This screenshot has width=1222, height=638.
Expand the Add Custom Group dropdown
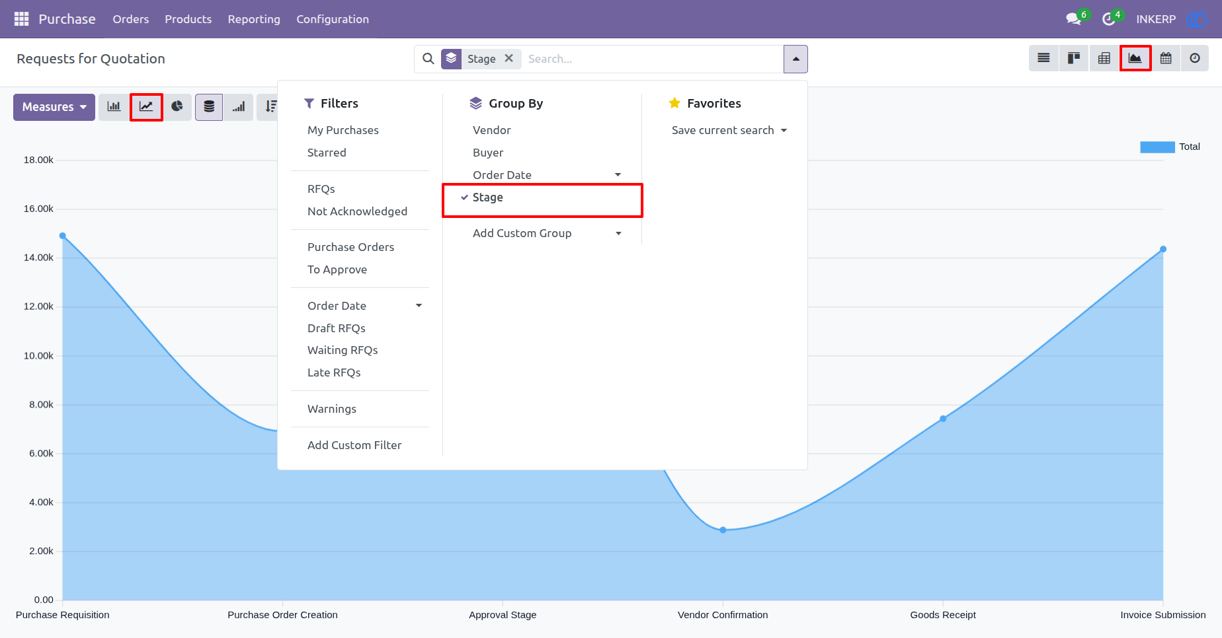tap(547, 233)
